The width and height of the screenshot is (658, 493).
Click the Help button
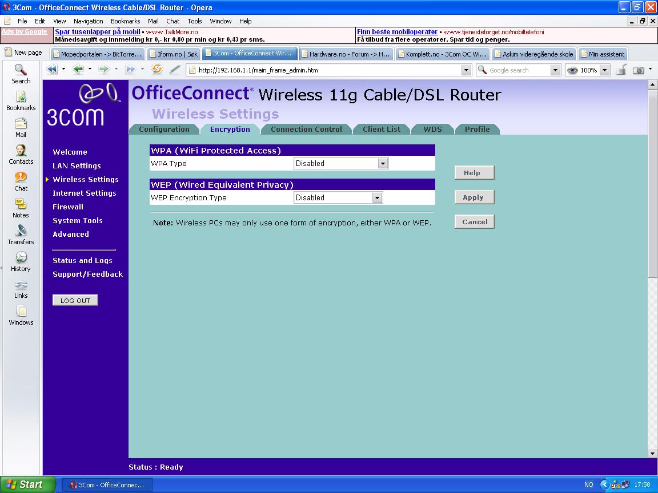click(474, 173)
